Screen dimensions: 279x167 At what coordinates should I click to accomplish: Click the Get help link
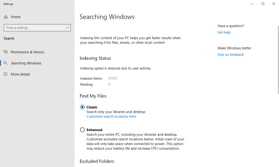click(x=224, y=32)
